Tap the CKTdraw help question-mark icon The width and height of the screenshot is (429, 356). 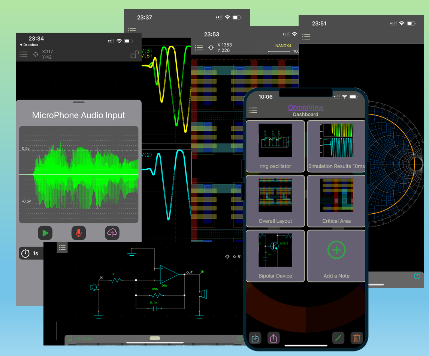(x=239, y=338)
